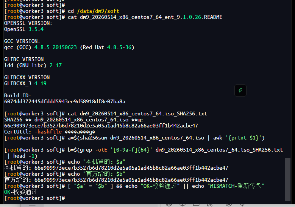Click the 'OpenSSL 3.5.4' version line
295x207 pixels.
pyautogui.click(x=24, y=29)
